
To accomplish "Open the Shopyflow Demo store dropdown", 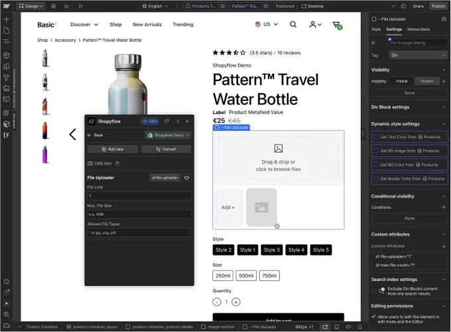I will point(168,135).
